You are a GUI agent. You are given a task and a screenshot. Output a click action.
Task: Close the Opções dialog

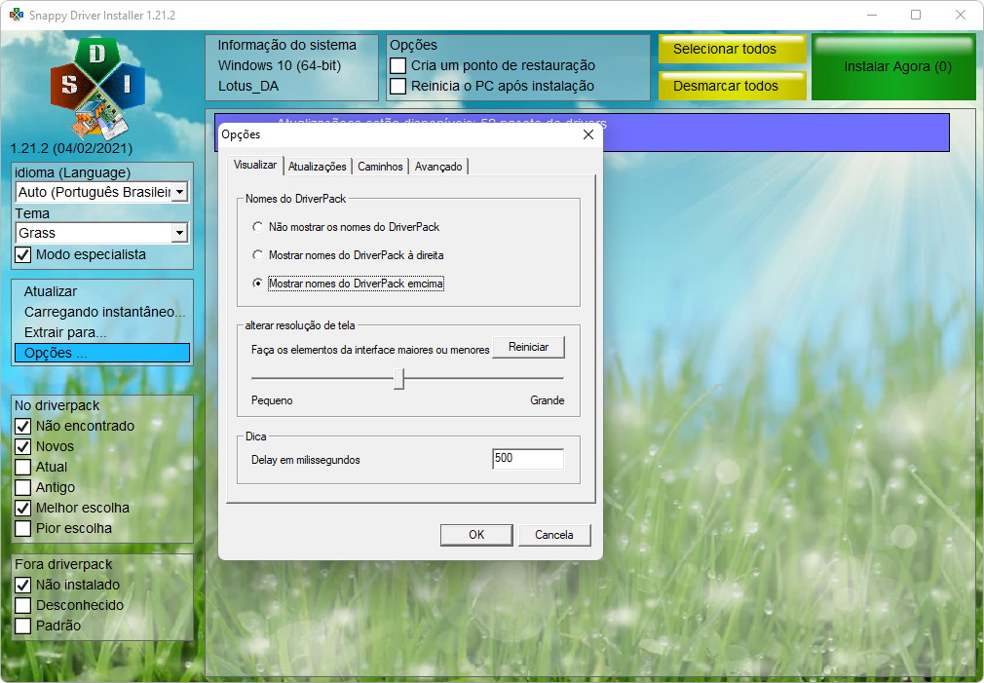click(587, 134)
